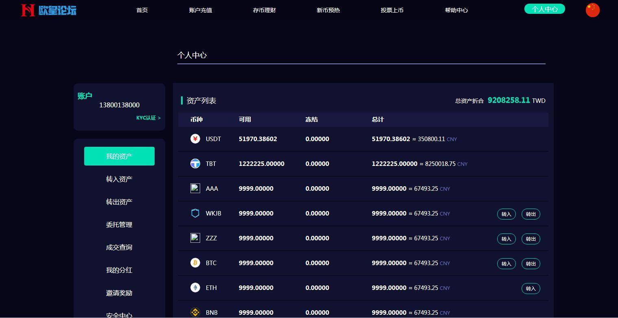
Task: Click the WKJB hexagon token icon
Action: [195, 213]
